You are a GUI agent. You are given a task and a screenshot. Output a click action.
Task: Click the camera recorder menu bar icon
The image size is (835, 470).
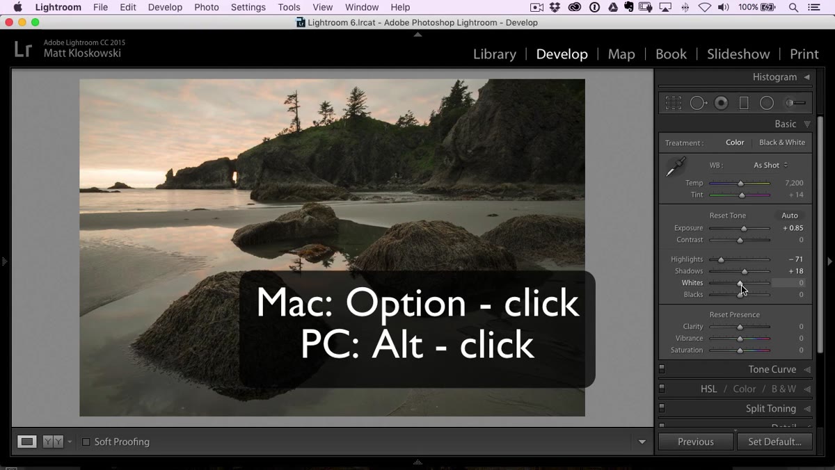click(x=536, y=7)
